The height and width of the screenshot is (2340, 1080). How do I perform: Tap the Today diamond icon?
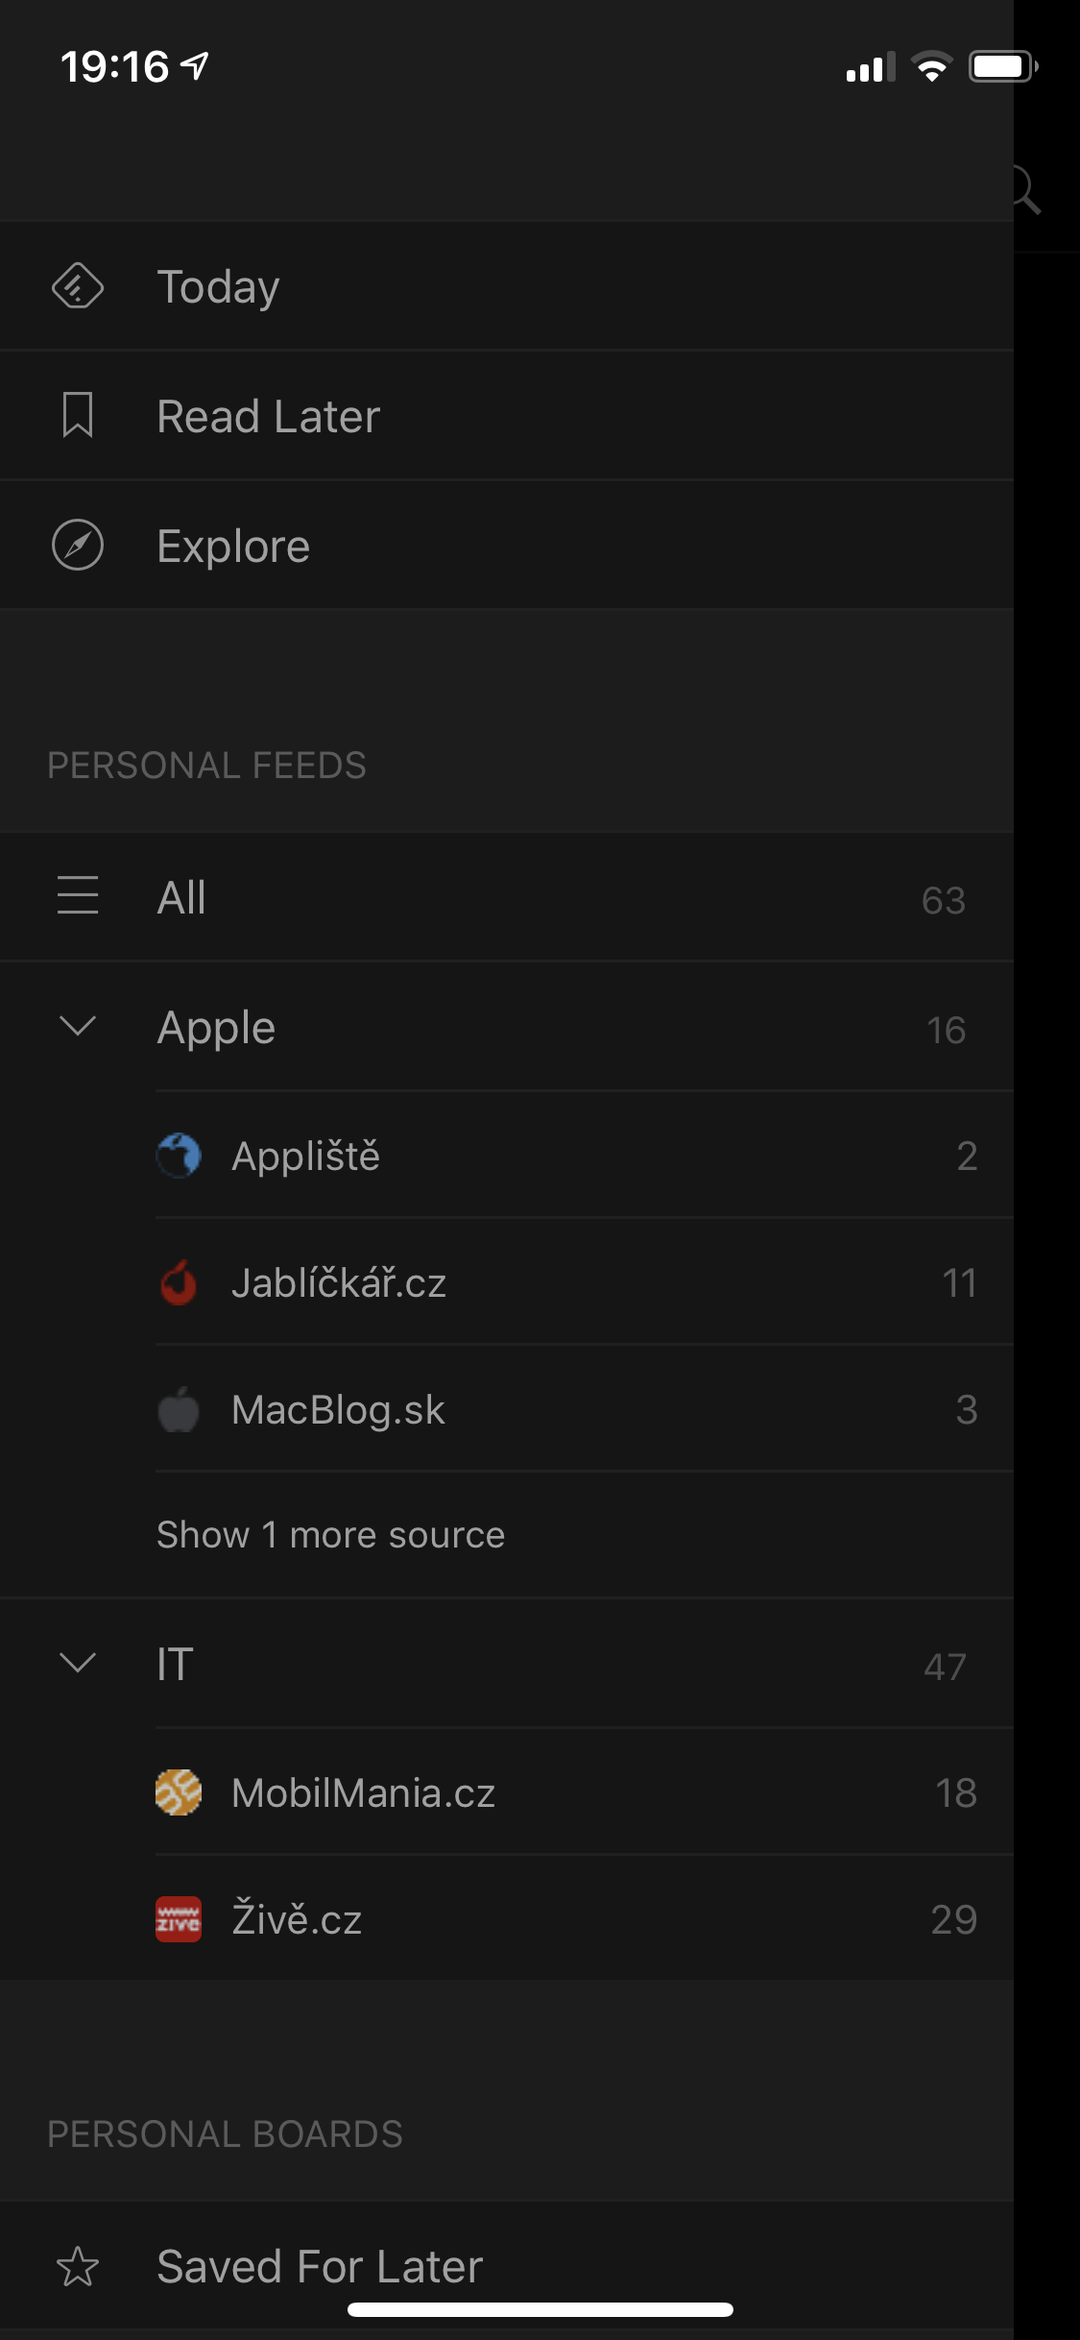coord(77,286)
